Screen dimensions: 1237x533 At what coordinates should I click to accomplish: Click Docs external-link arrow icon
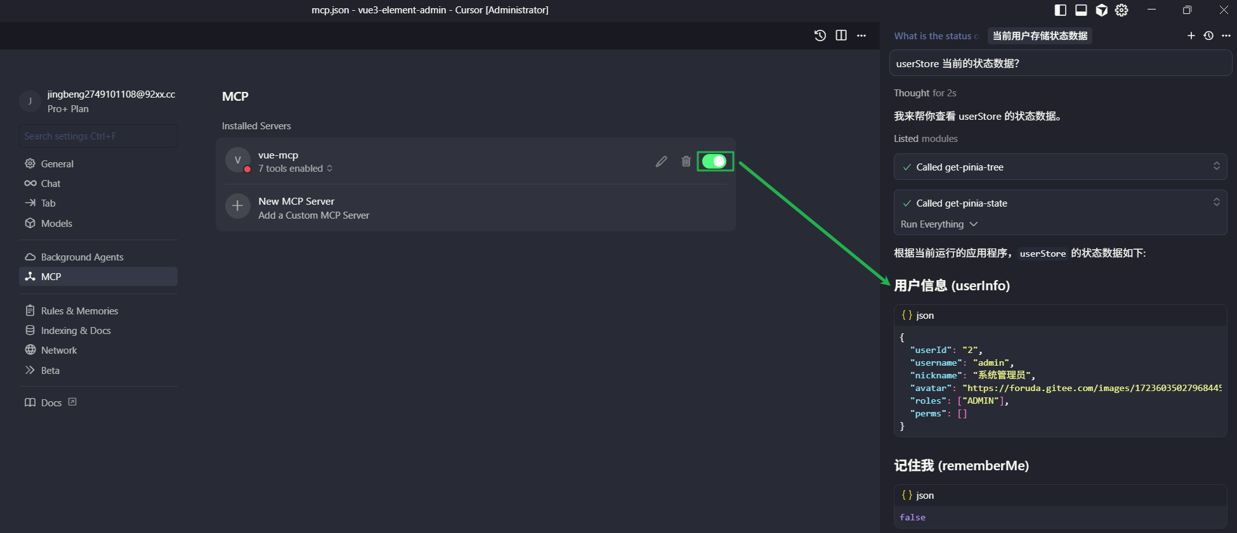(x=72, y=402)
